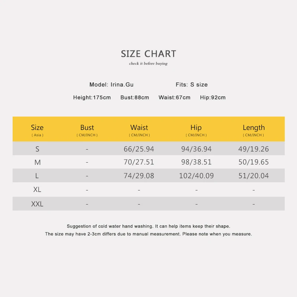Click the SIZE CHART title
The image size is (297, 297).
pos(148,54)
